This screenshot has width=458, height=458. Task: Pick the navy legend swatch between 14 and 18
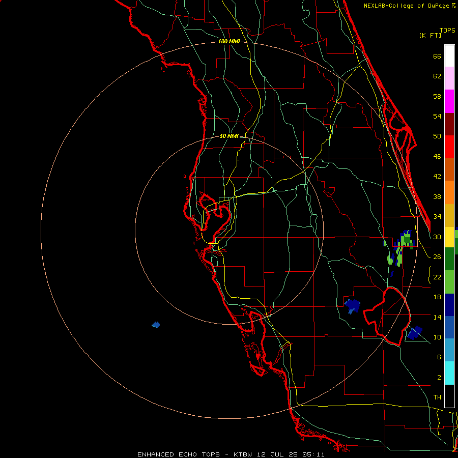pyautogui.click(x=449, y=305)
